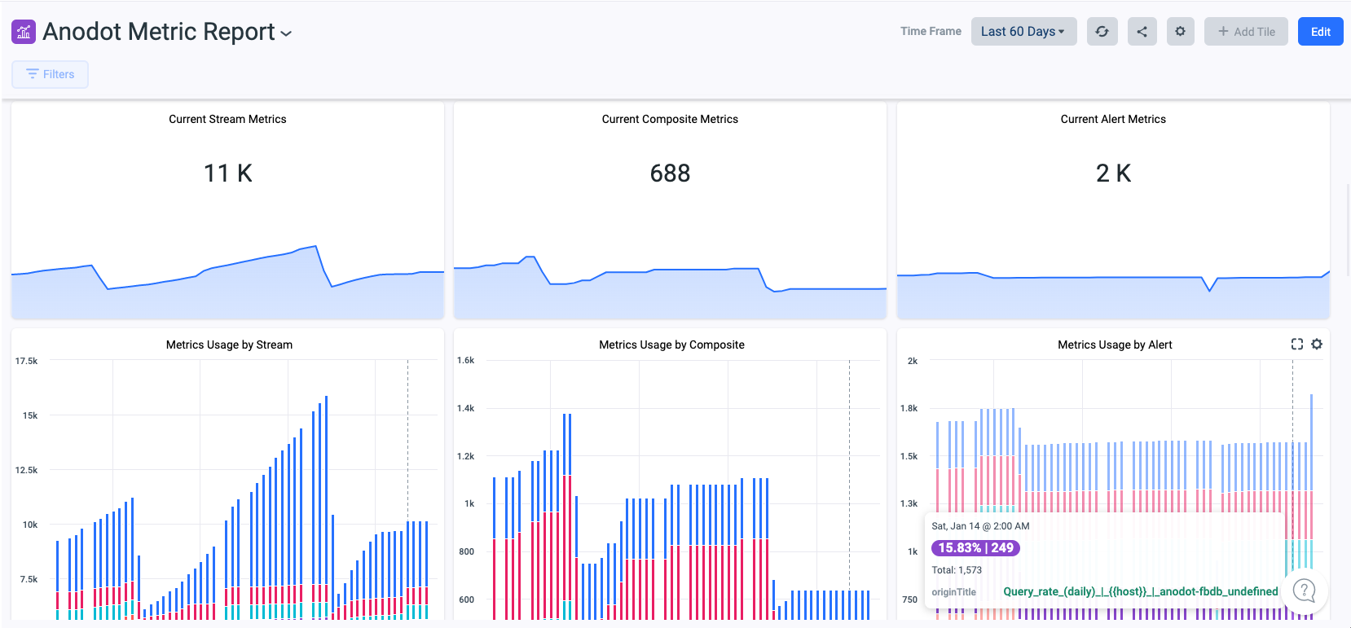
Task: Click the 17.5k axis label on Stream chart
Action: (26, 361)
